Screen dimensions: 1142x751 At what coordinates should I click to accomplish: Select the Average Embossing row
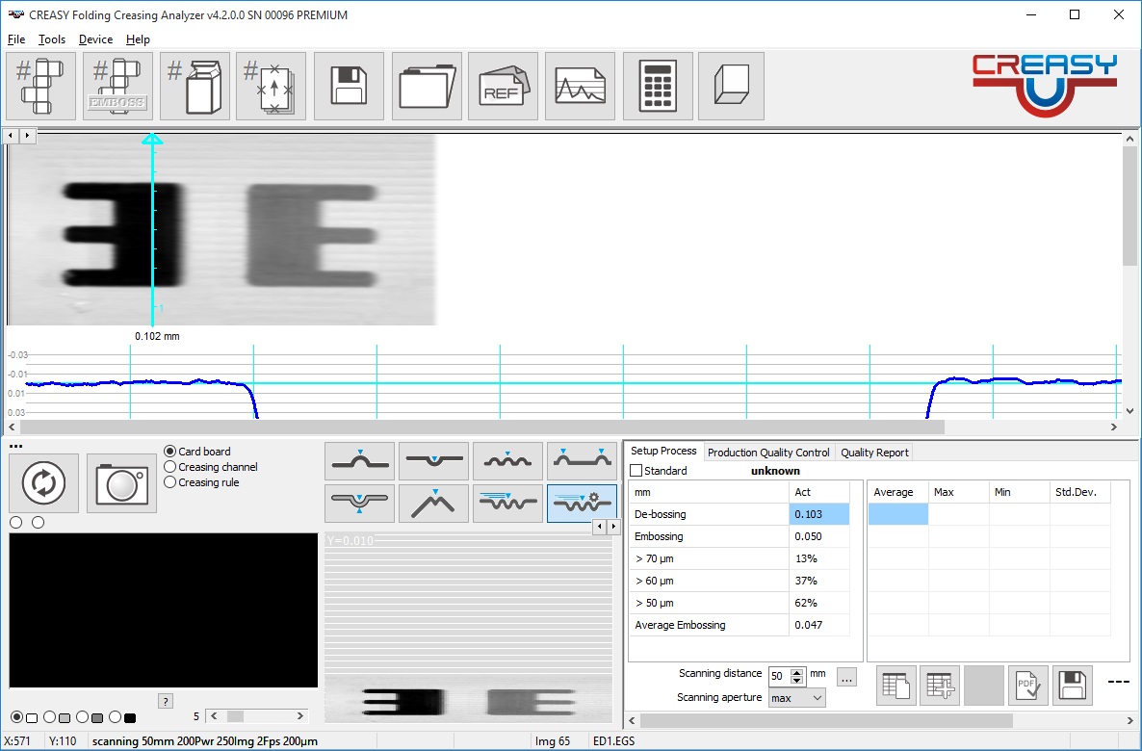739,625
